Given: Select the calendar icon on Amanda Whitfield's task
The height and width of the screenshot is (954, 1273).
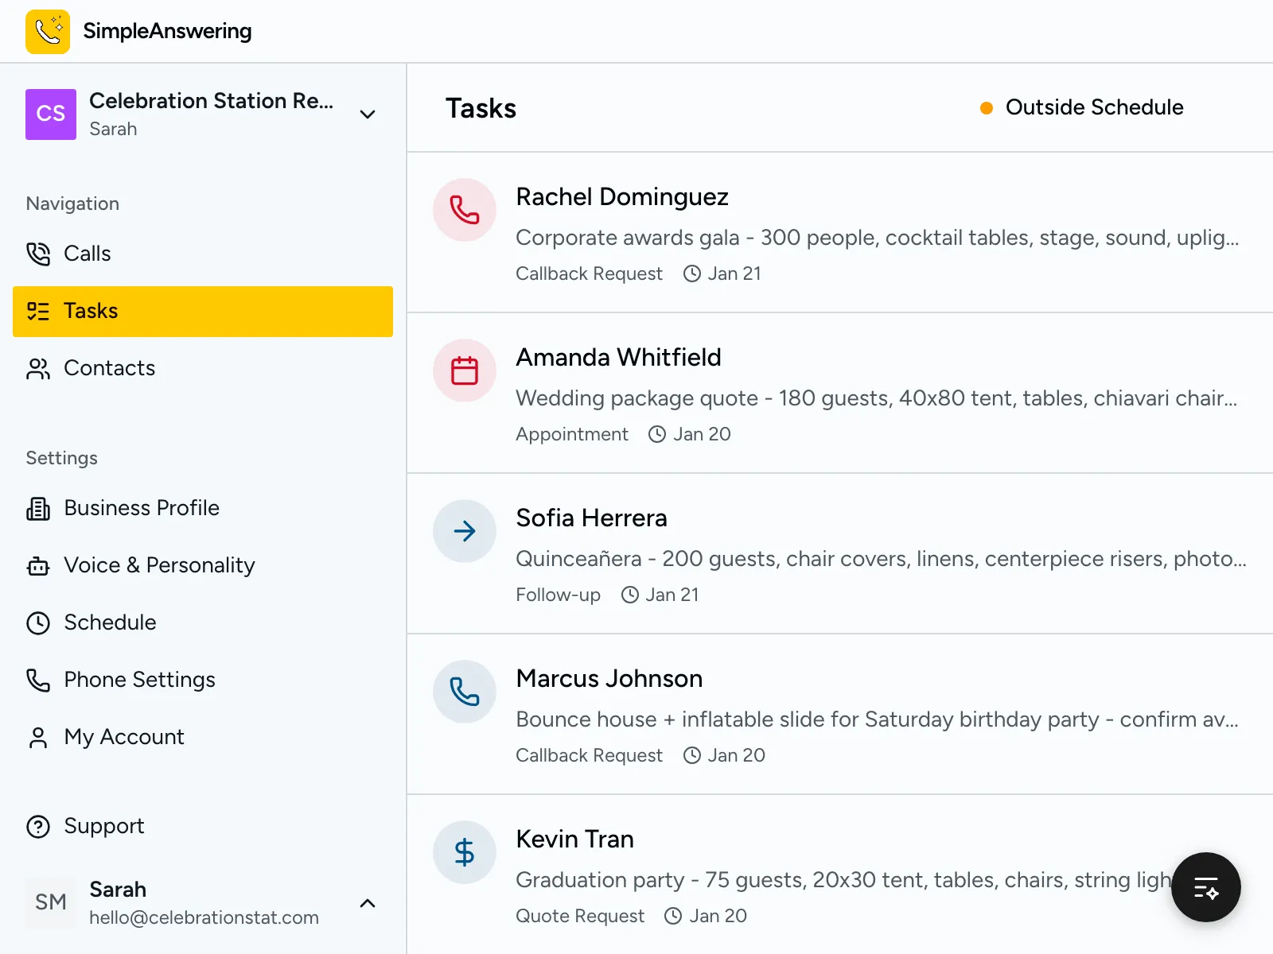Looking at the screenshot, I should click(465, 370).
